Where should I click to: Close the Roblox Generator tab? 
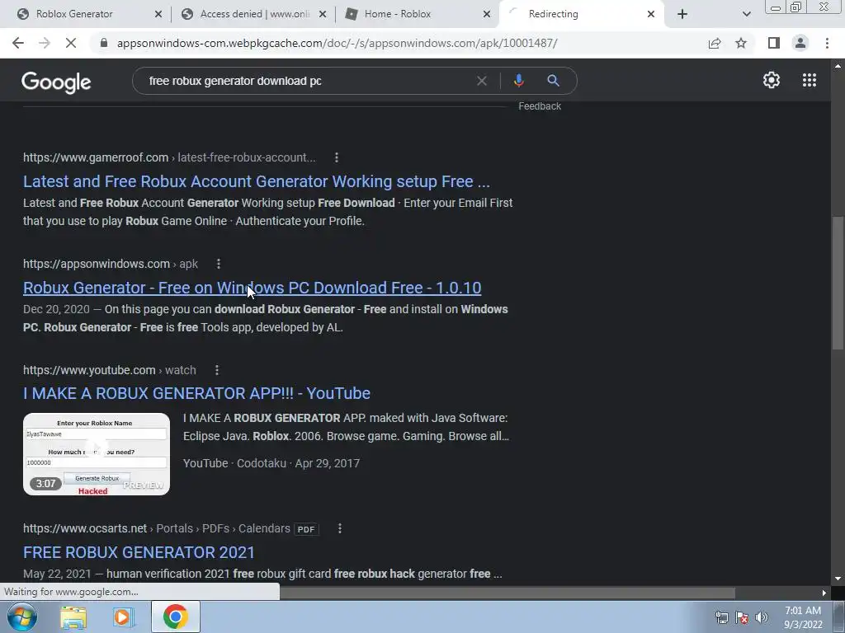(158, 14)
